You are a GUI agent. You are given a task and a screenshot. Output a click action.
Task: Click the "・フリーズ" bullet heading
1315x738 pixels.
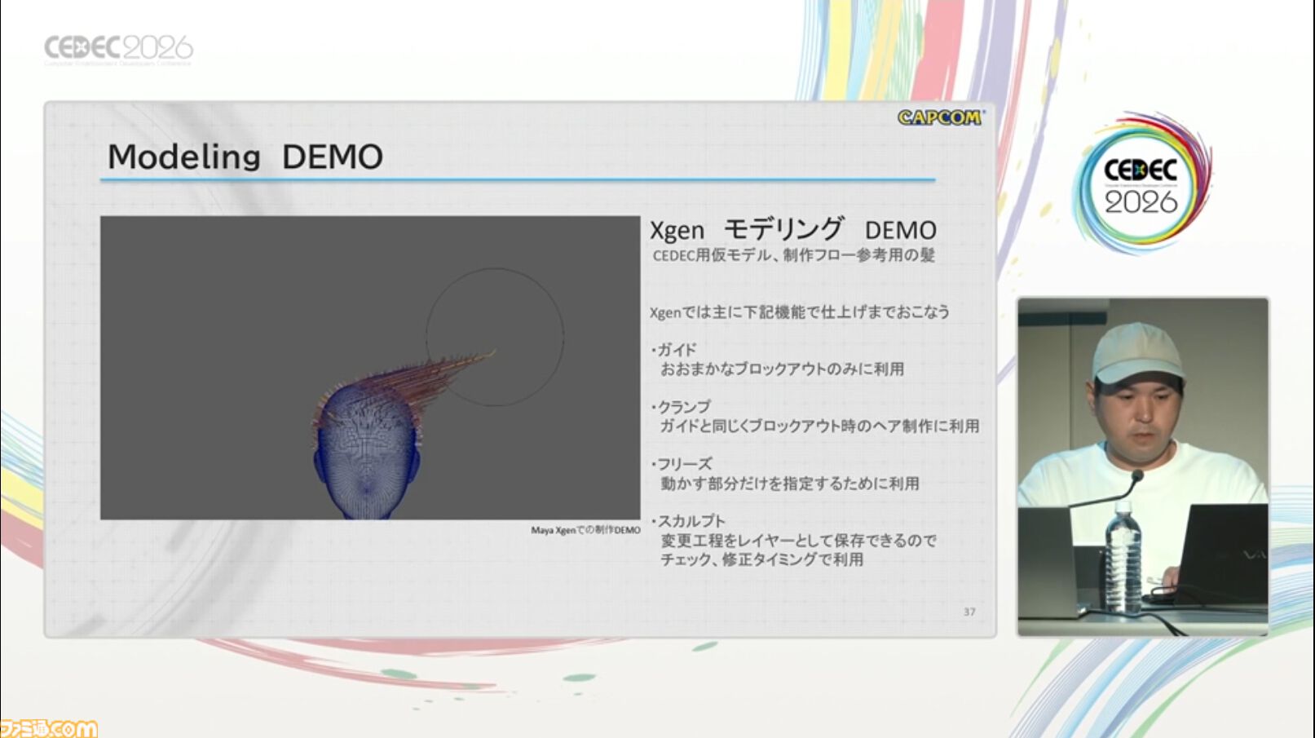pyautogui.click(x=681, y=464)
